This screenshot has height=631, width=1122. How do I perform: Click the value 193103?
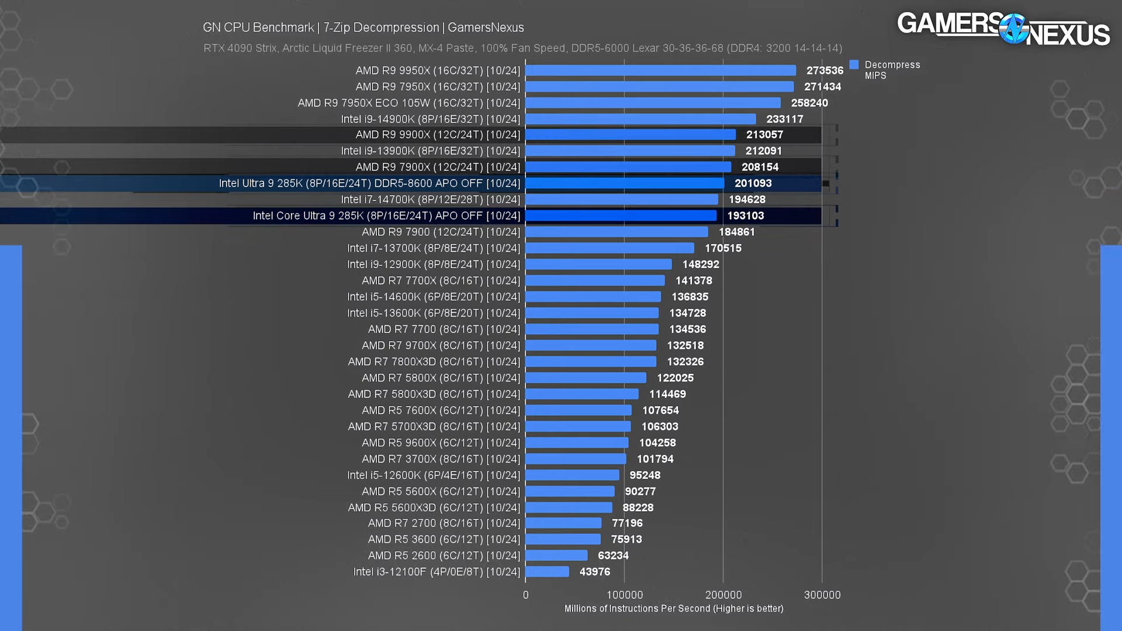point(746,216)
